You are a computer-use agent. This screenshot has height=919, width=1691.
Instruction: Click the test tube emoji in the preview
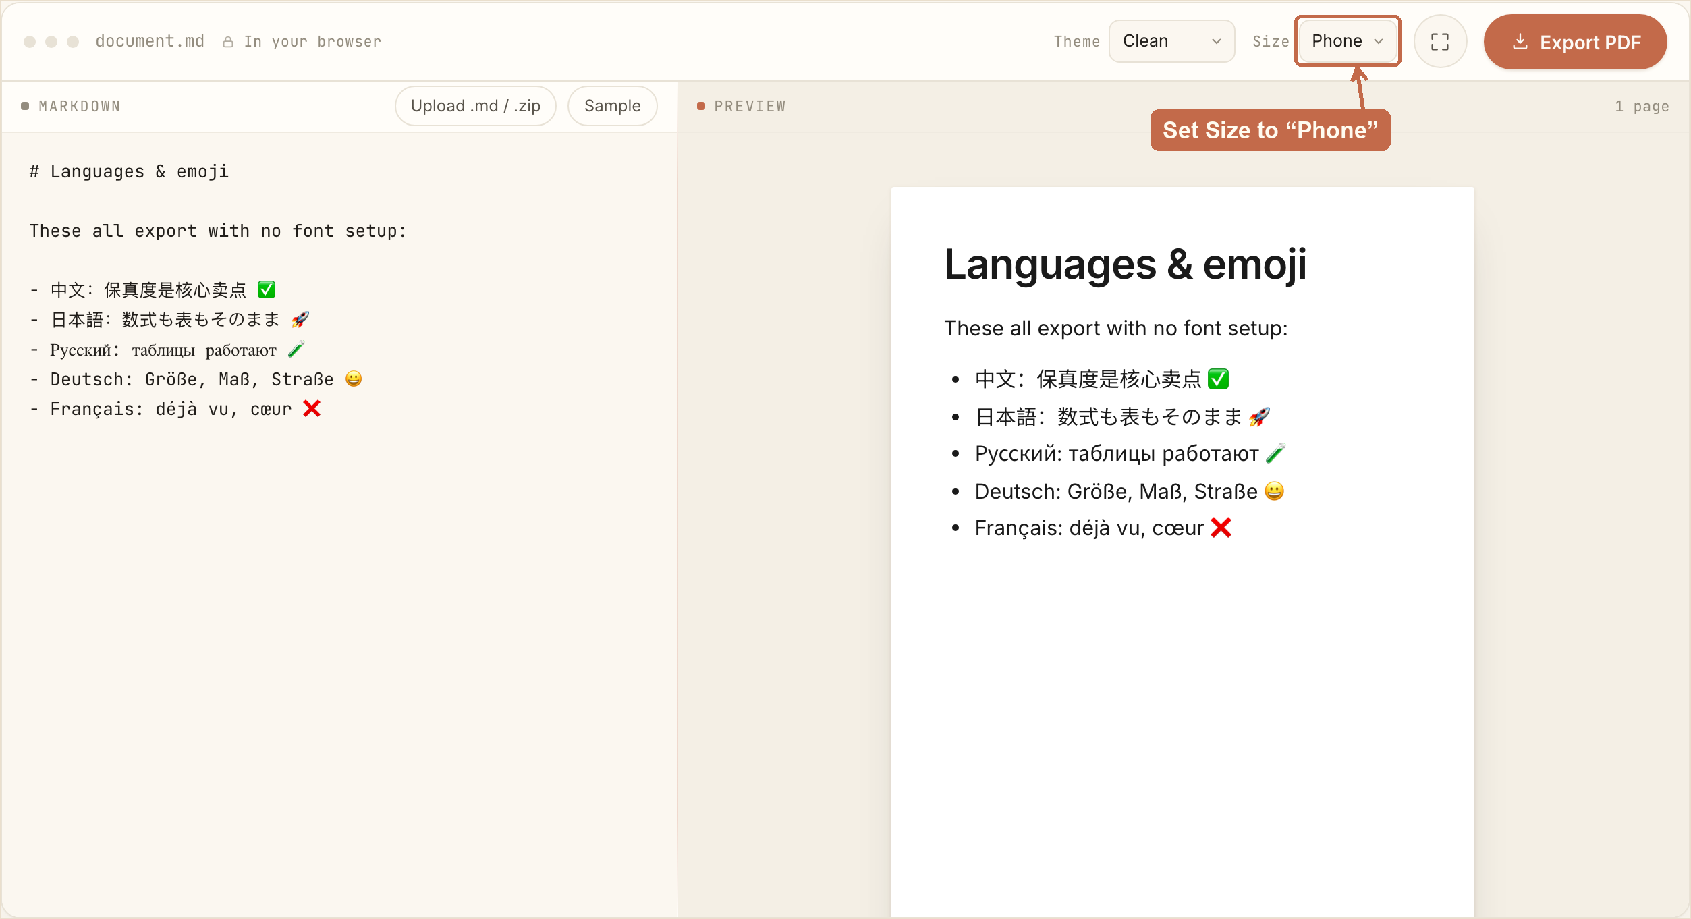click(x=1275, y=453)
